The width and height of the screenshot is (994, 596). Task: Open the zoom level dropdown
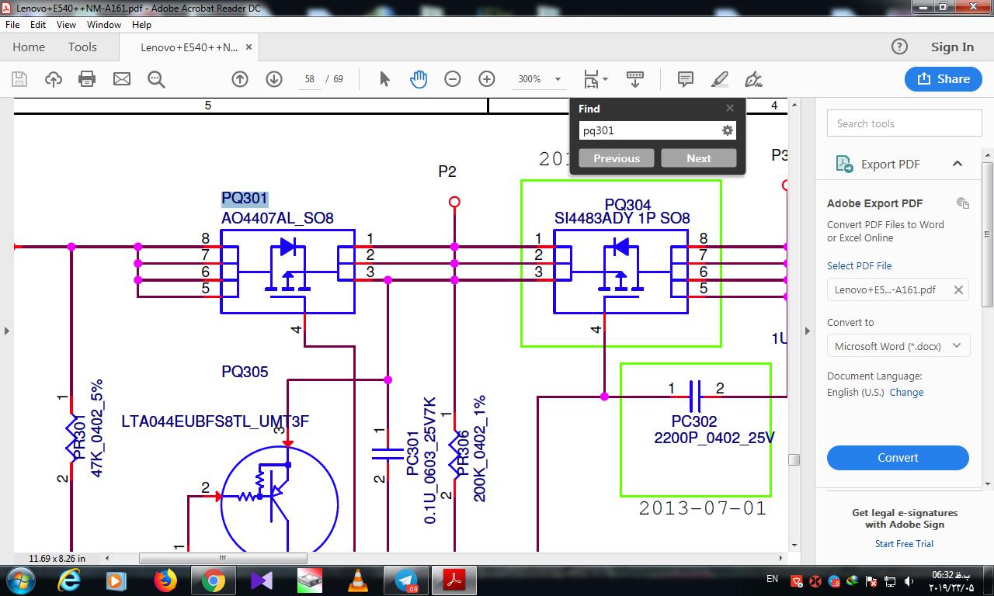(558, 79)
